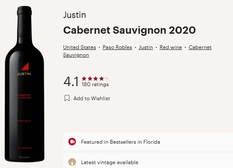This screenshot has height=168, width=233.
Task: Follow the Justin winery breadcrumb link
Action: [146, 47]
